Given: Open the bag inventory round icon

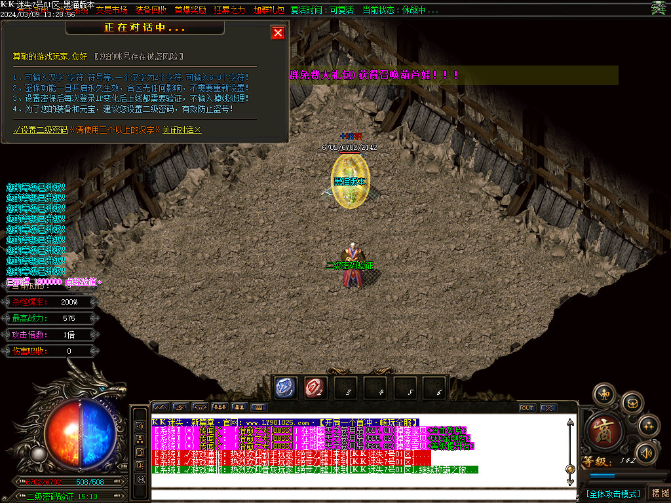Looking at the screenshot, I should [632, 401].
